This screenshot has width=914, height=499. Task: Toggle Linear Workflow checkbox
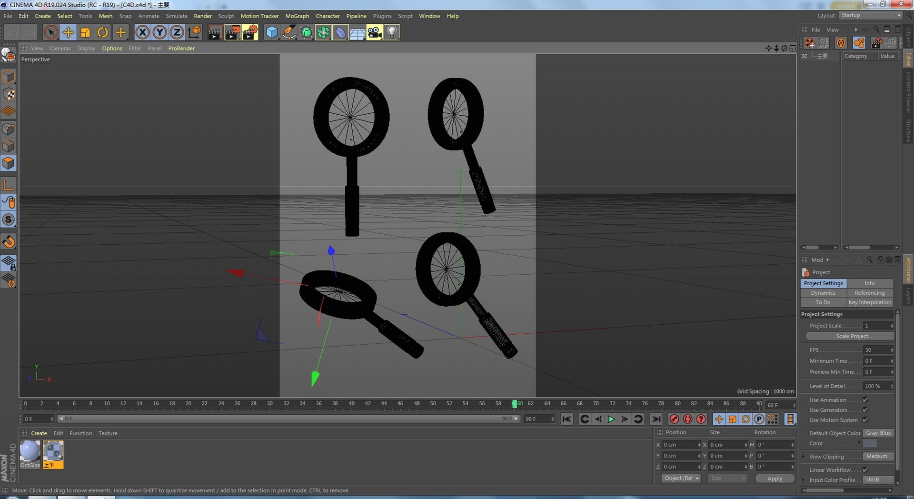865,470
